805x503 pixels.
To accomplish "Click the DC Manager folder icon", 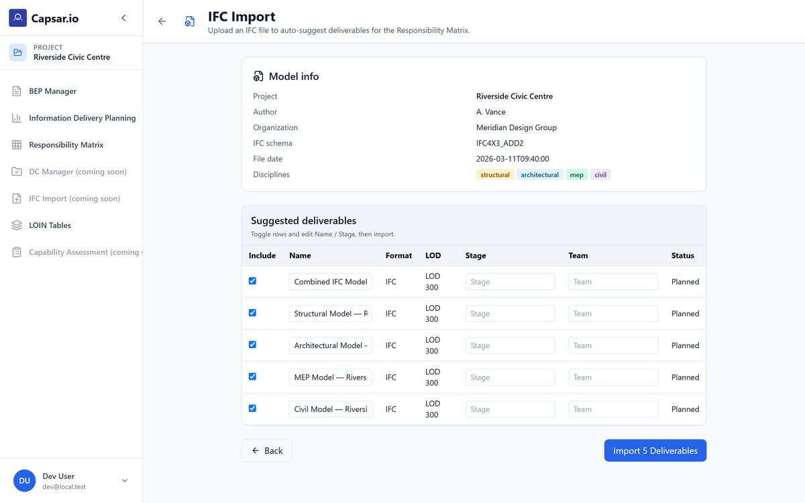I will click(17, 172).
